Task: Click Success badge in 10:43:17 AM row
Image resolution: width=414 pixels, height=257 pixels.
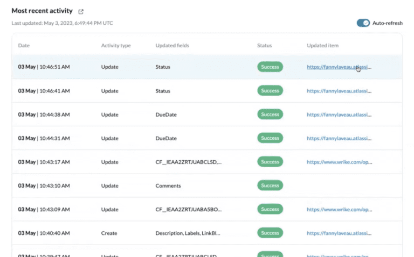Action: tap(270, 162)
